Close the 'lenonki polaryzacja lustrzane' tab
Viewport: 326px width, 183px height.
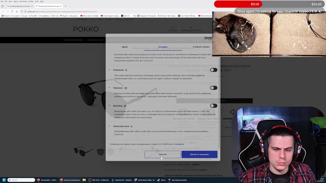coord(32,6)
